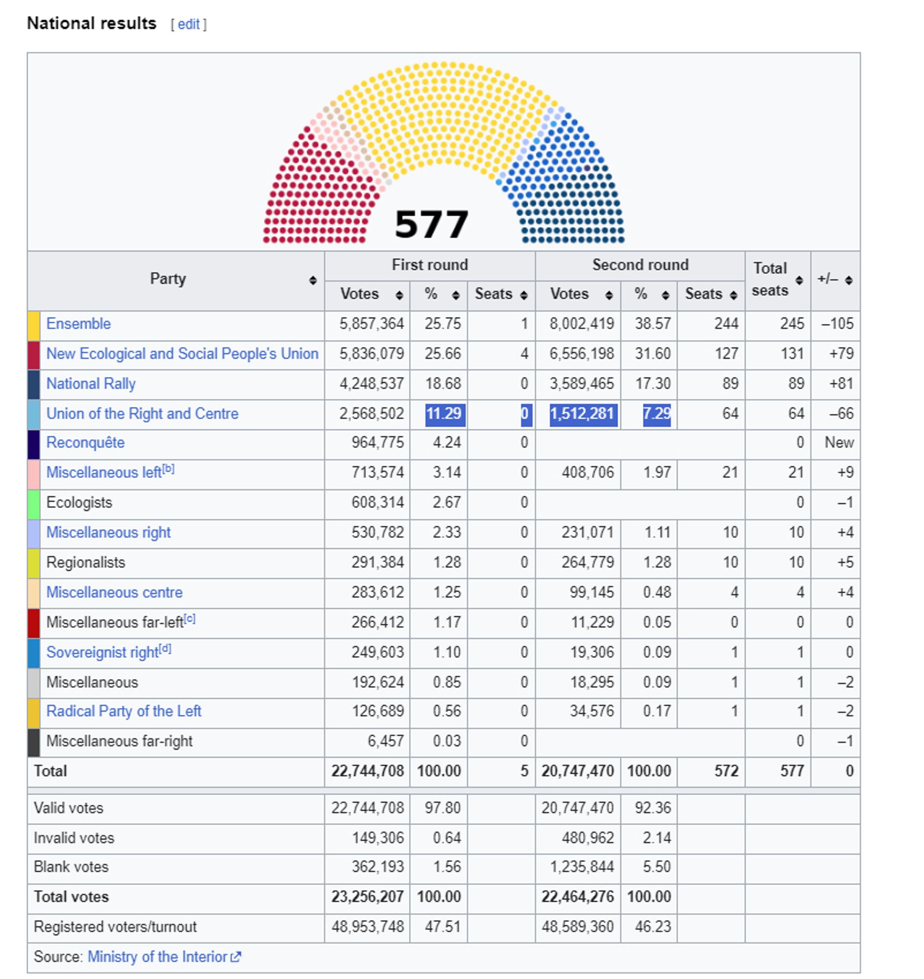
Task: Sort by First round Votes arrows
Action: pos(400,295)
